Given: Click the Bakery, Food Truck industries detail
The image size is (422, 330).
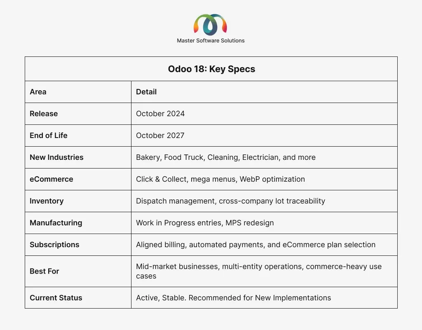Looking at the screenshot, I should (x=225, y=157).
